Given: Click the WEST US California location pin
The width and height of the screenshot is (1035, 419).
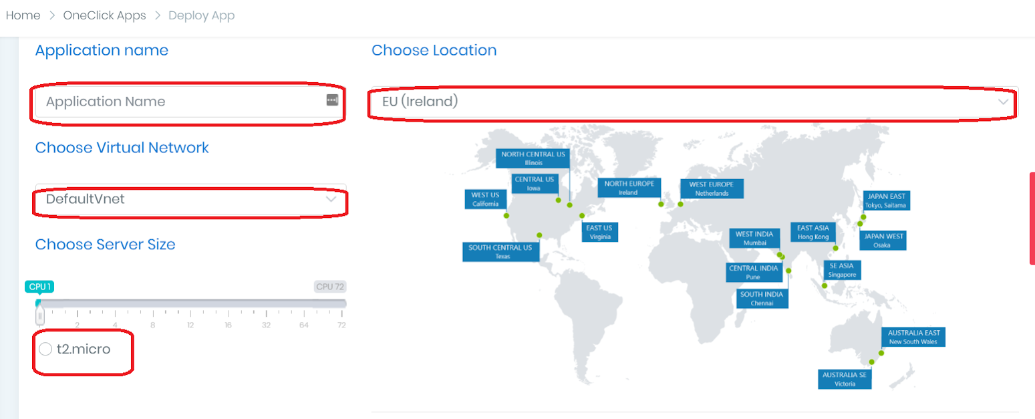Looking at the screenshot, I should [486, 198].
